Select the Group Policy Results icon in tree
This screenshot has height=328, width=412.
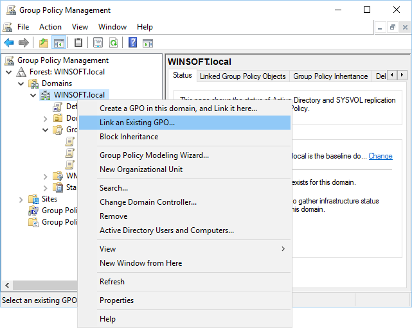tap(33, 222)
